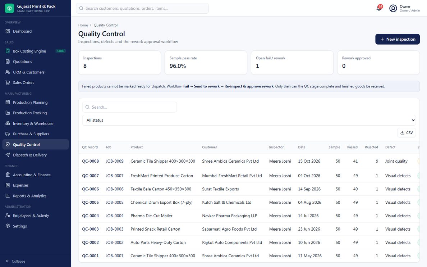
Task: Open the All status filter dropdown
Action: pos(249,120)
